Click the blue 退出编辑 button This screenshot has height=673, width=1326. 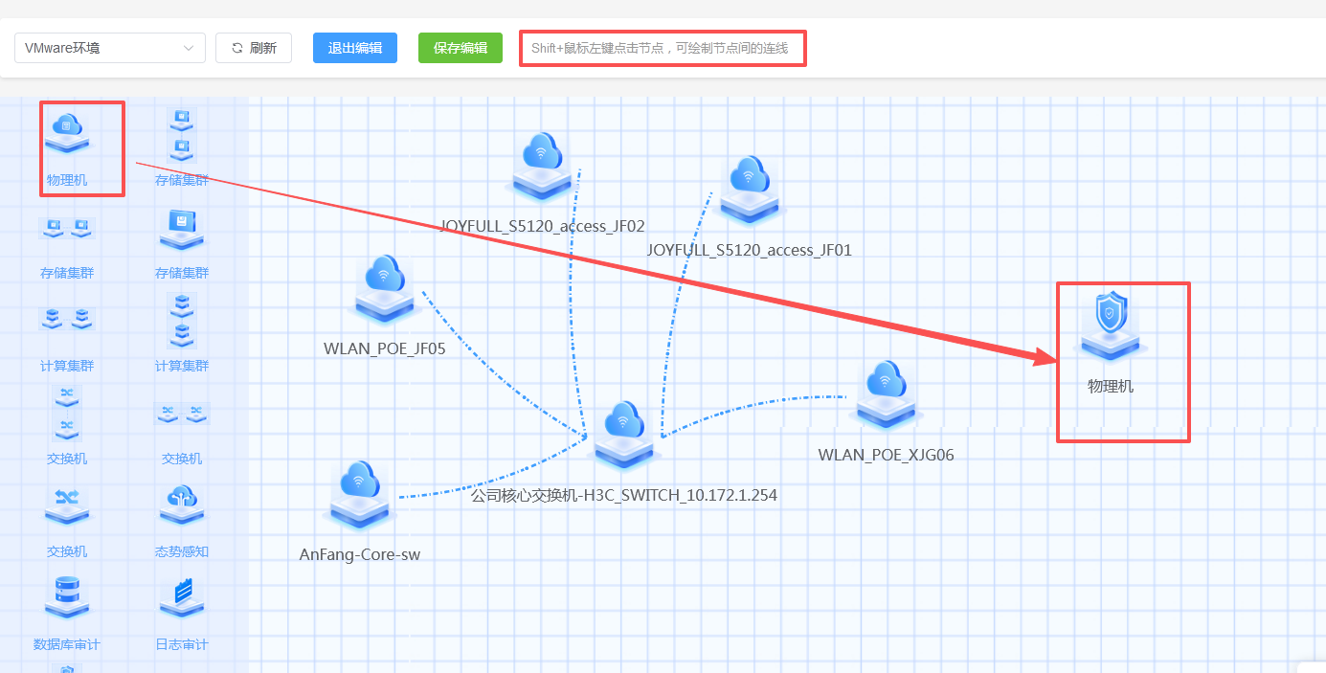pyautogui.click(x=355, y=48)
